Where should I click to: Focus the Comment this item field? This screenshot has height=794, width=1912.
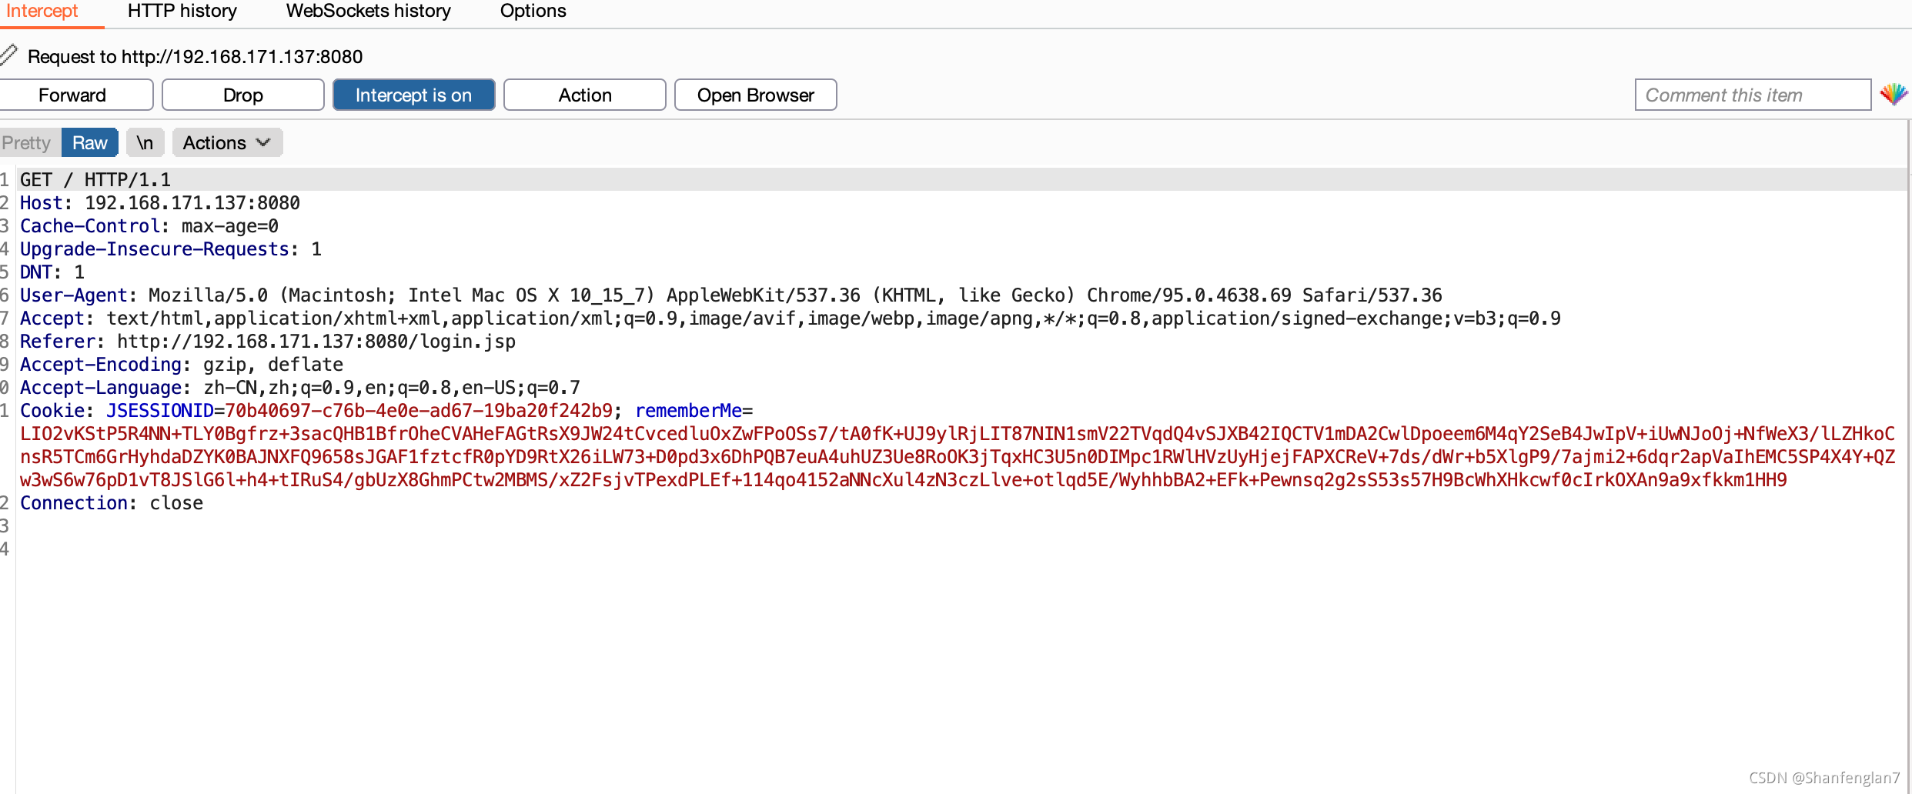point(1753,95)
